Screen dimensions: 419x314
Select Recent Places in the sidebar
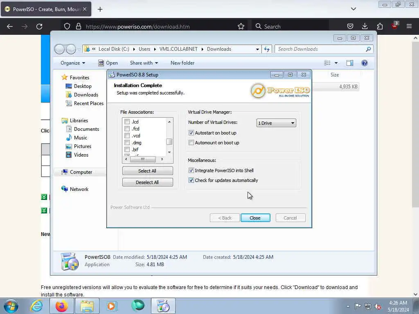tap(85, 103)
